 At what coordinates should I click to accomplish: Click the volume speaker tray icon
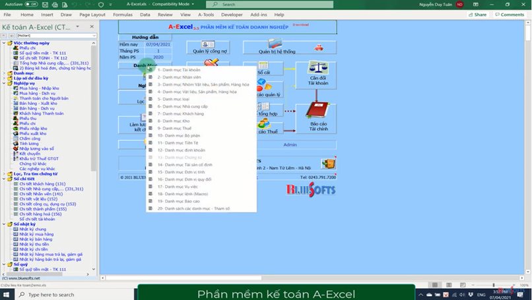click(x=462, y=295)
